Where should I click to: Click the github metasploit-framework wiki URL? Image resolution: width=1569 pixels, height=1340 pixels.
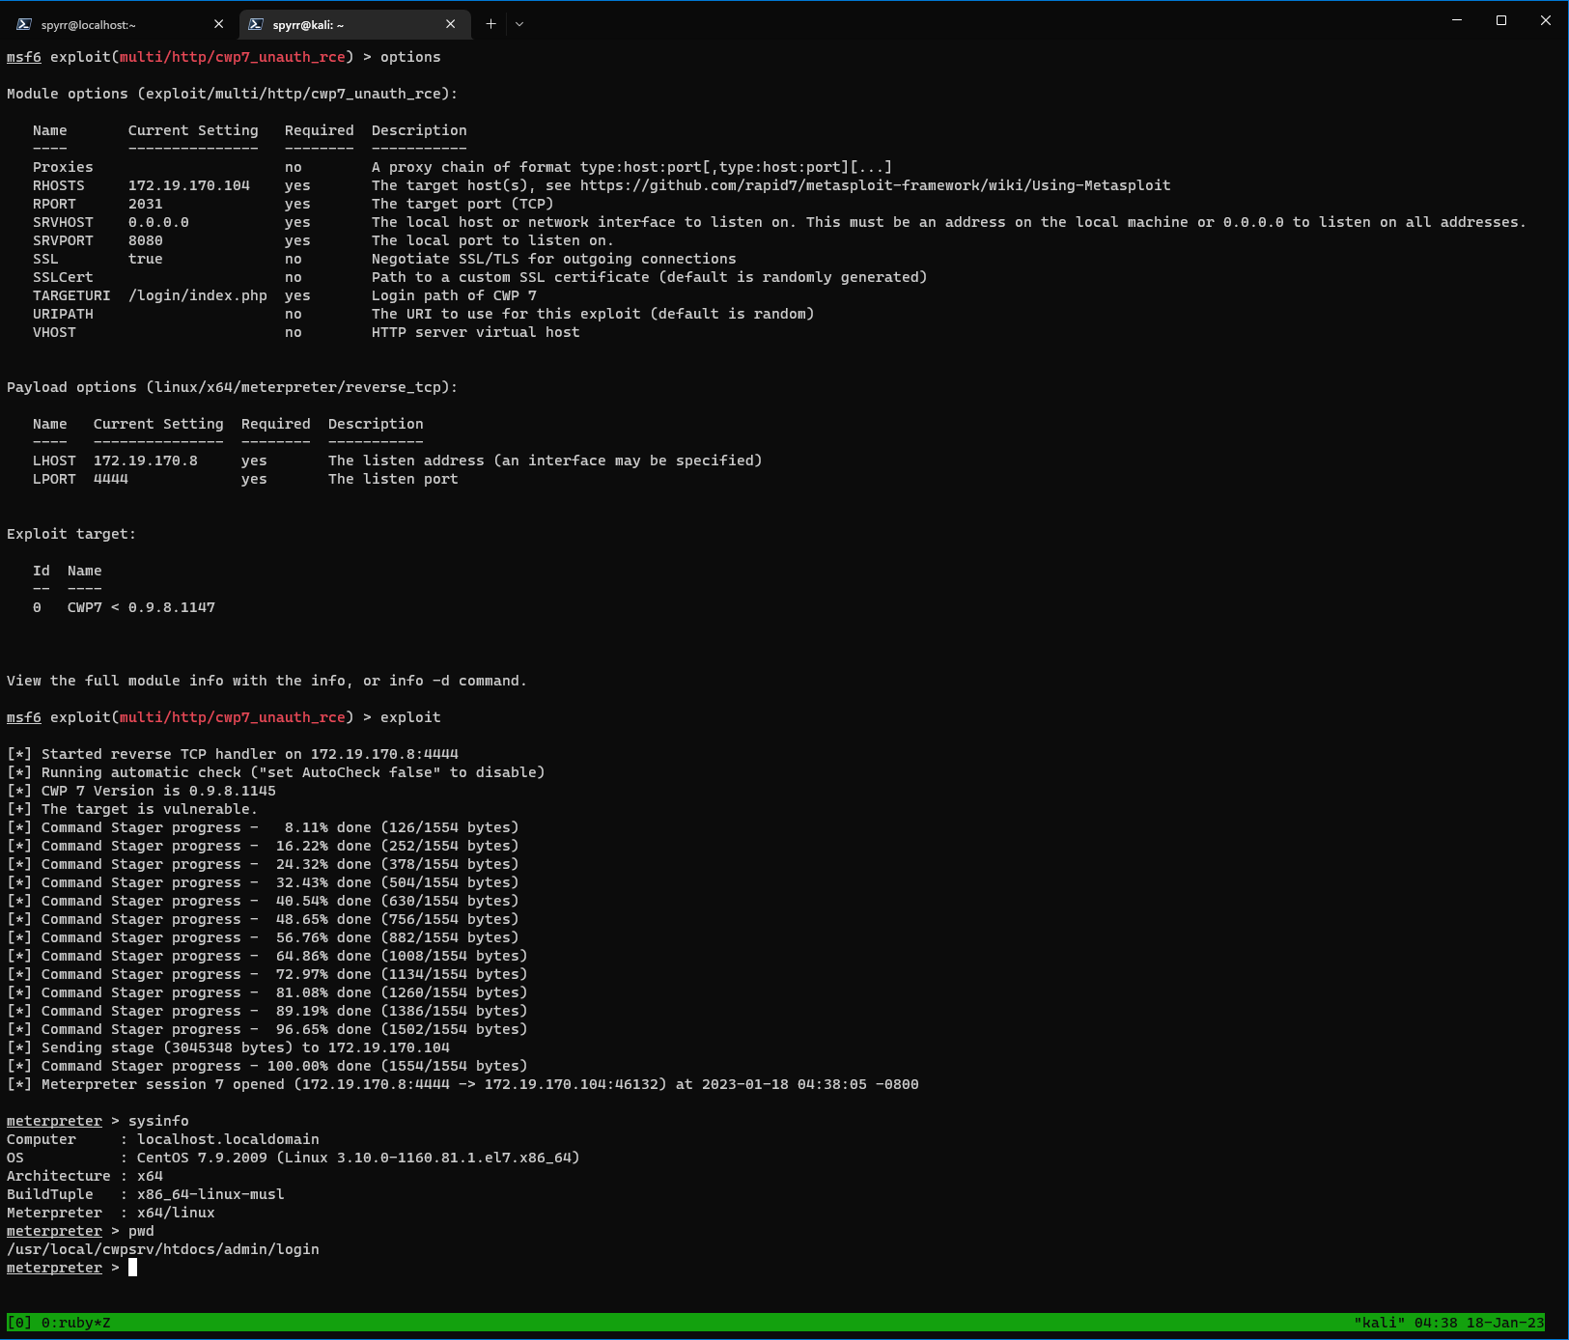coord(875,185)
